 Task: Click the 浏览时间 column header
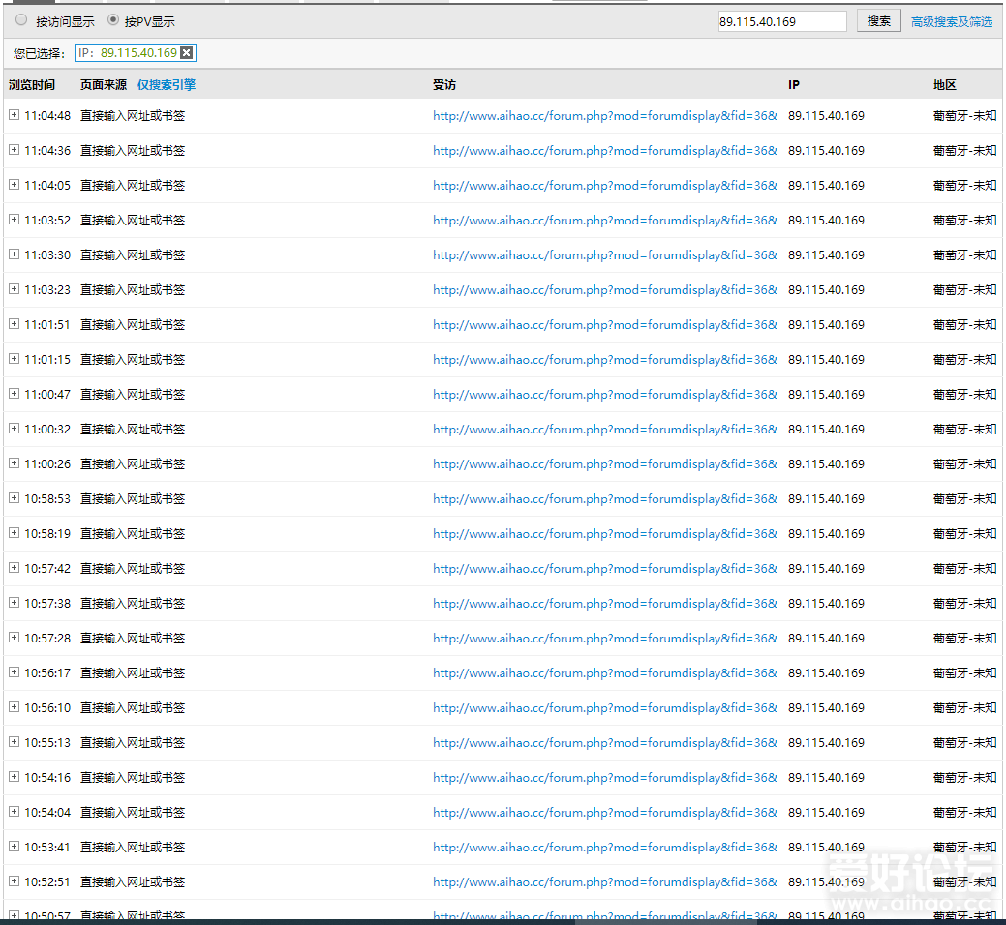click(x=32, y=85)
